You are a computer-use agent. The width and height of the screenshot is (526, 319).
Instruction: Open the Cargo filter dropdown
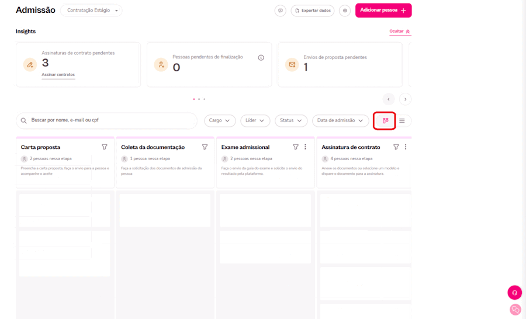click(x=220, y=120)
